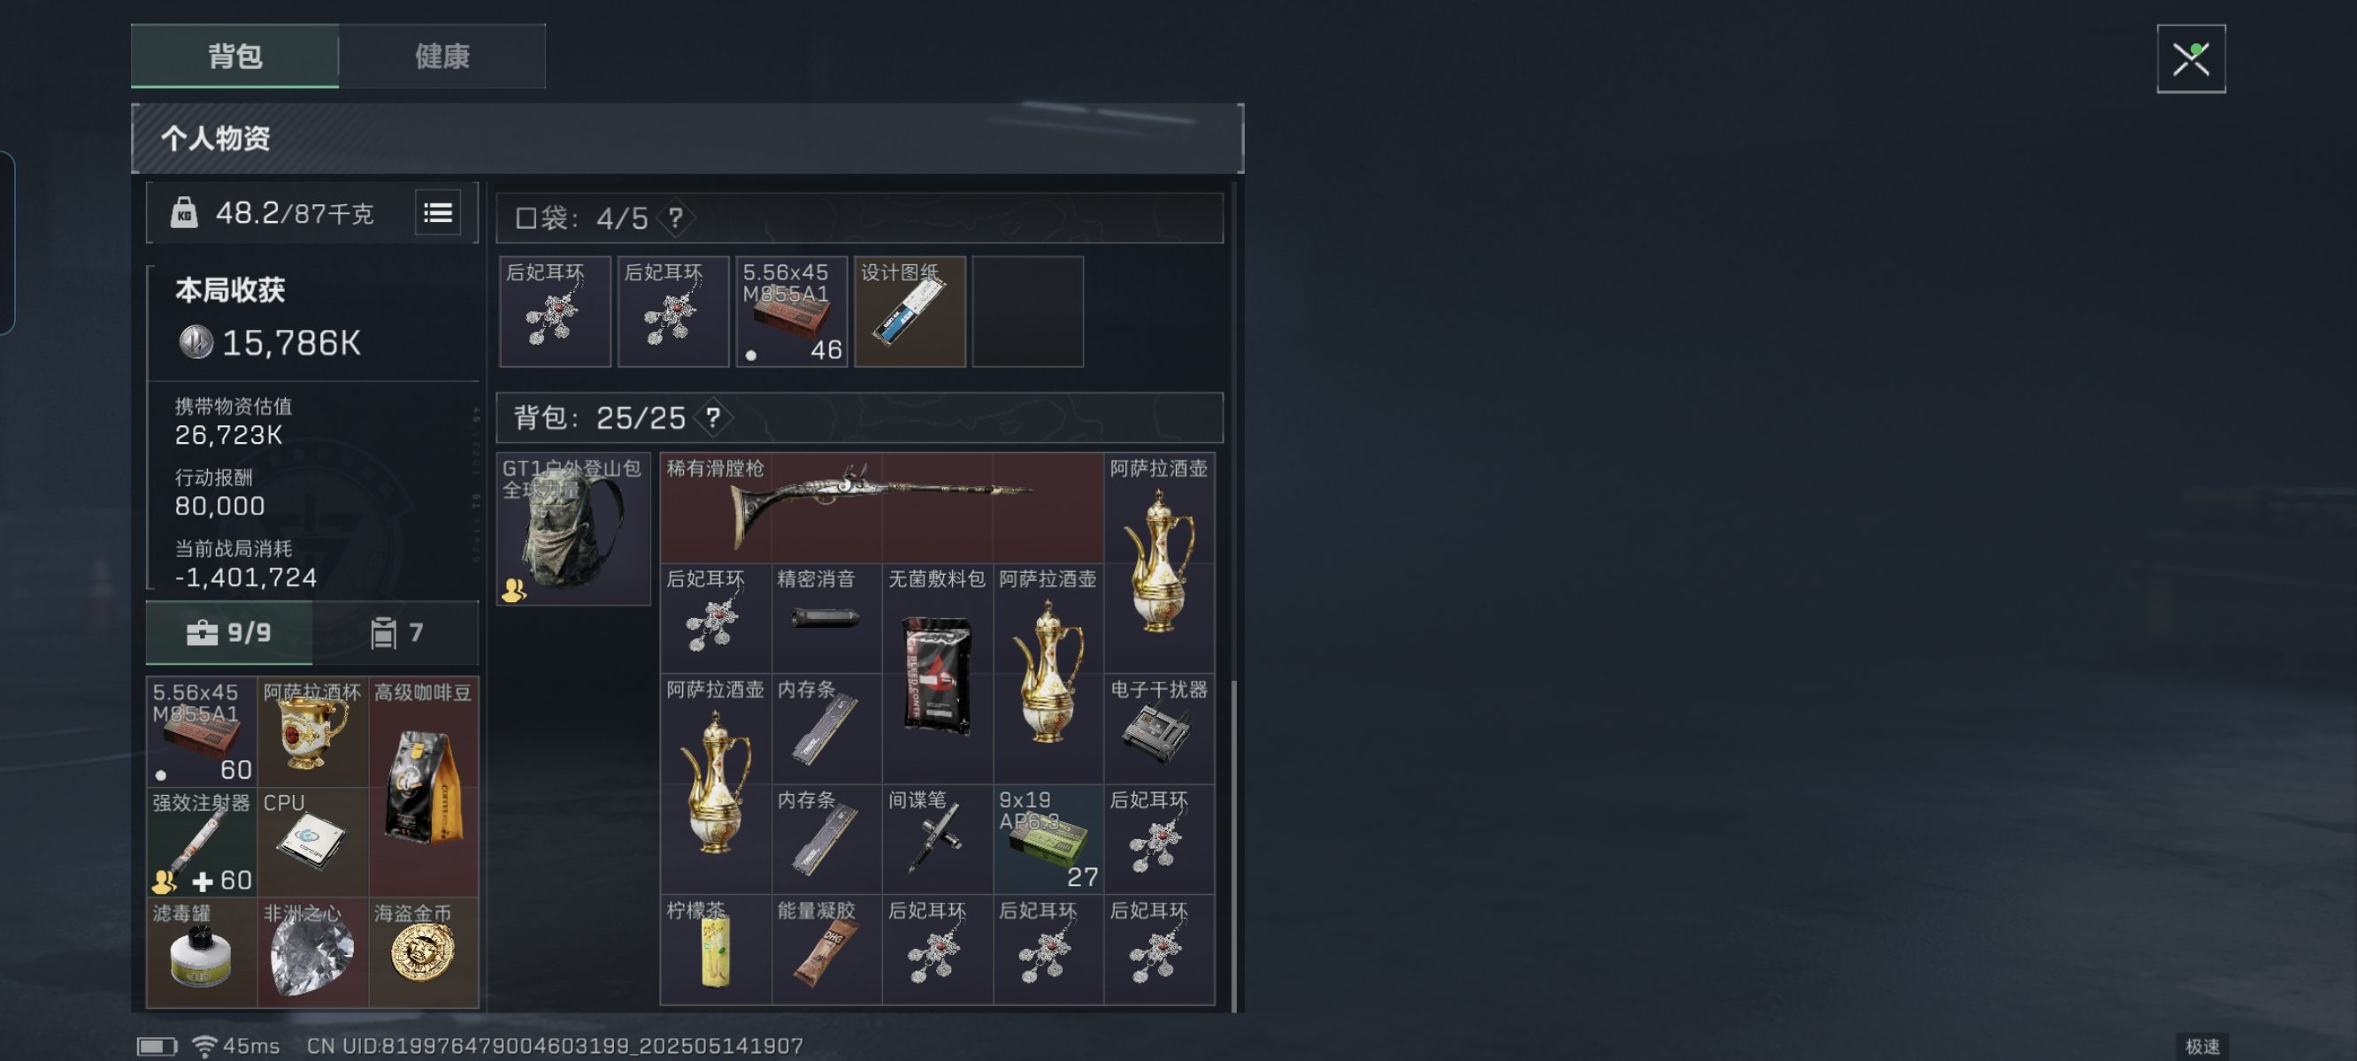Screen dimensions: 2357x1061
Task: Close the inventory with X button
Action: [2191, 59]
